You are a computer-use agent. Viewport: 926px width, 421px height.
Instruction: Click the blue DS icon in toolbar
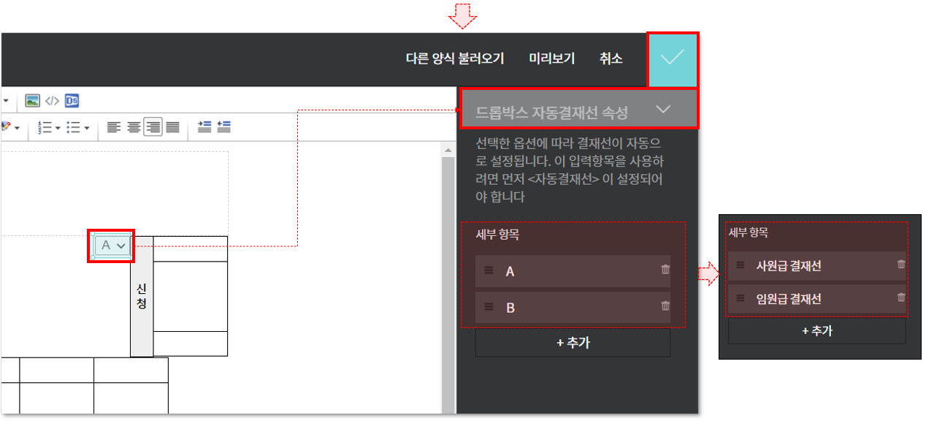[72, 101]
